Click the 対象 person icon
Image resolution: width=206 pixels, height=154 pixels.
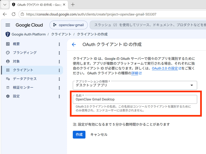tap(8, 61)
